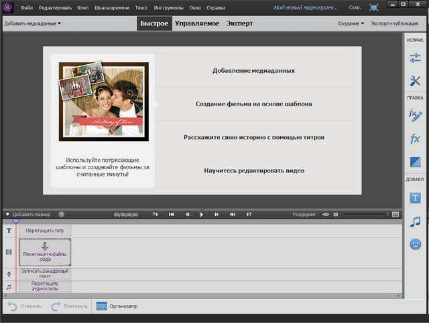Open the Graphics smiley face icon
This screenshot has width=429, height=323.
[x=415, y=244]
